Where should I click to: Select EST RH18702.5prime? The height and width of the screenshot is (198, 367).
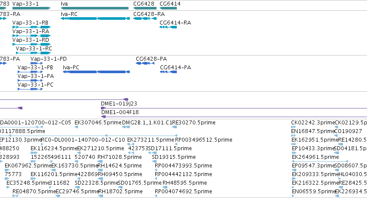pos(121,192)
